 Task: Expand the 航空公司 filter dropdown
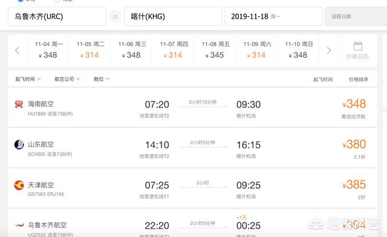click(x=67, y=79)
